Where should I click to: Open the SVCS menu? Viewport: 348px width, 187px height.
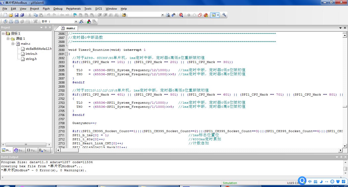pyautogui.click(x=99, y=9)
